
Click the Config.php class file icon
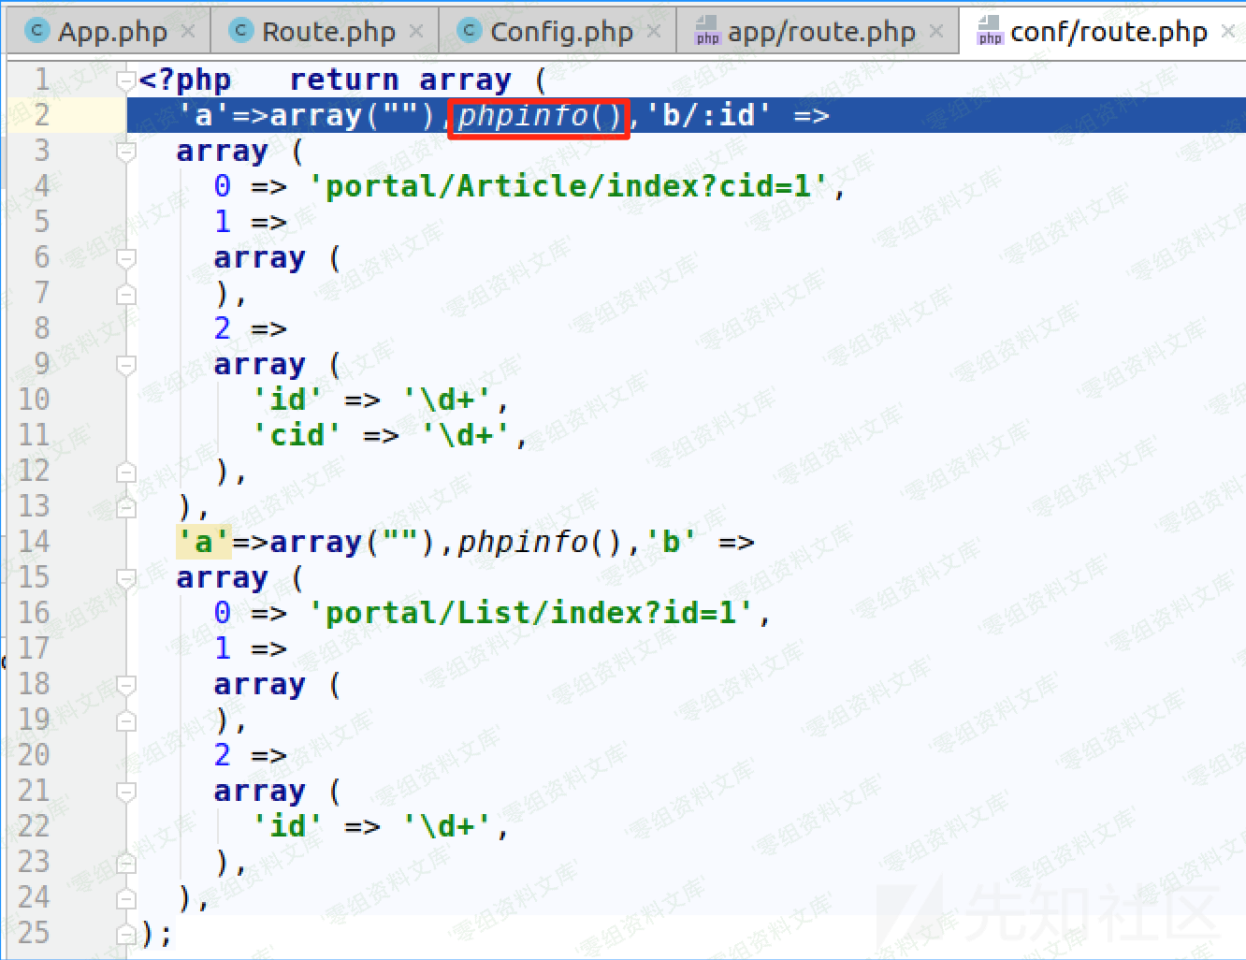click(470, 31)
